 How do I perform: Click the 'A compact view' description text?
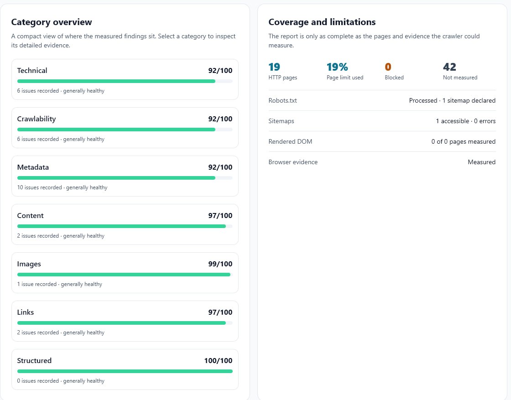click(123, 41)
